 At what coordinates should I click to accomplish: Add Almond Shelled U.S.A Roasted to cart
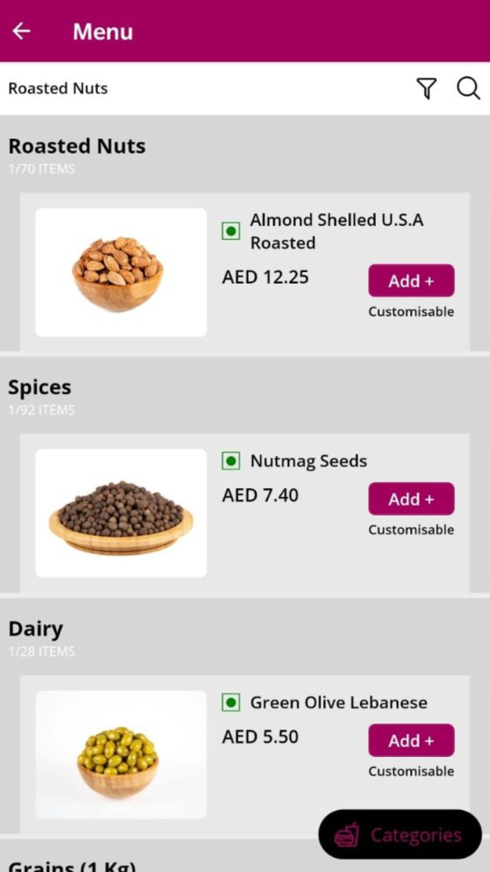411,280
